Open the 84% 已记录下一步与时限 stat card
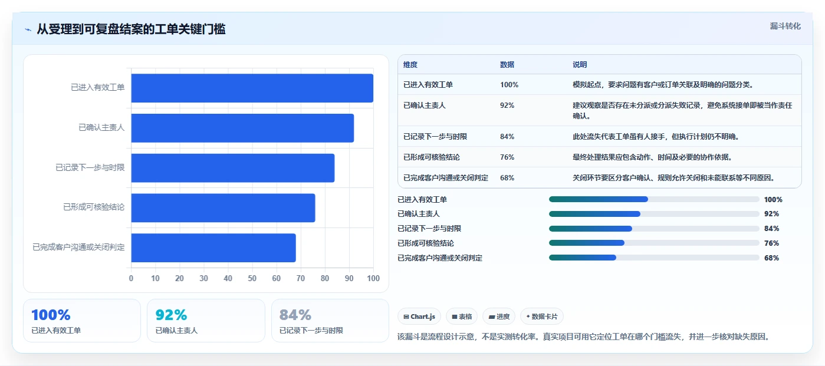This screenshot has width=825, height=366. tap(330, 321)
